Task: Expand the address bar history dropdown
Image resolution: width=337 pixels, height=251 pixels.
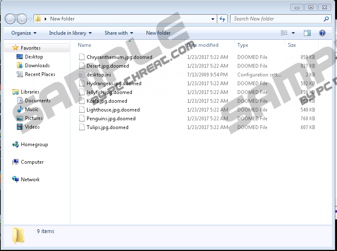Action: click(x=213, y=19)
